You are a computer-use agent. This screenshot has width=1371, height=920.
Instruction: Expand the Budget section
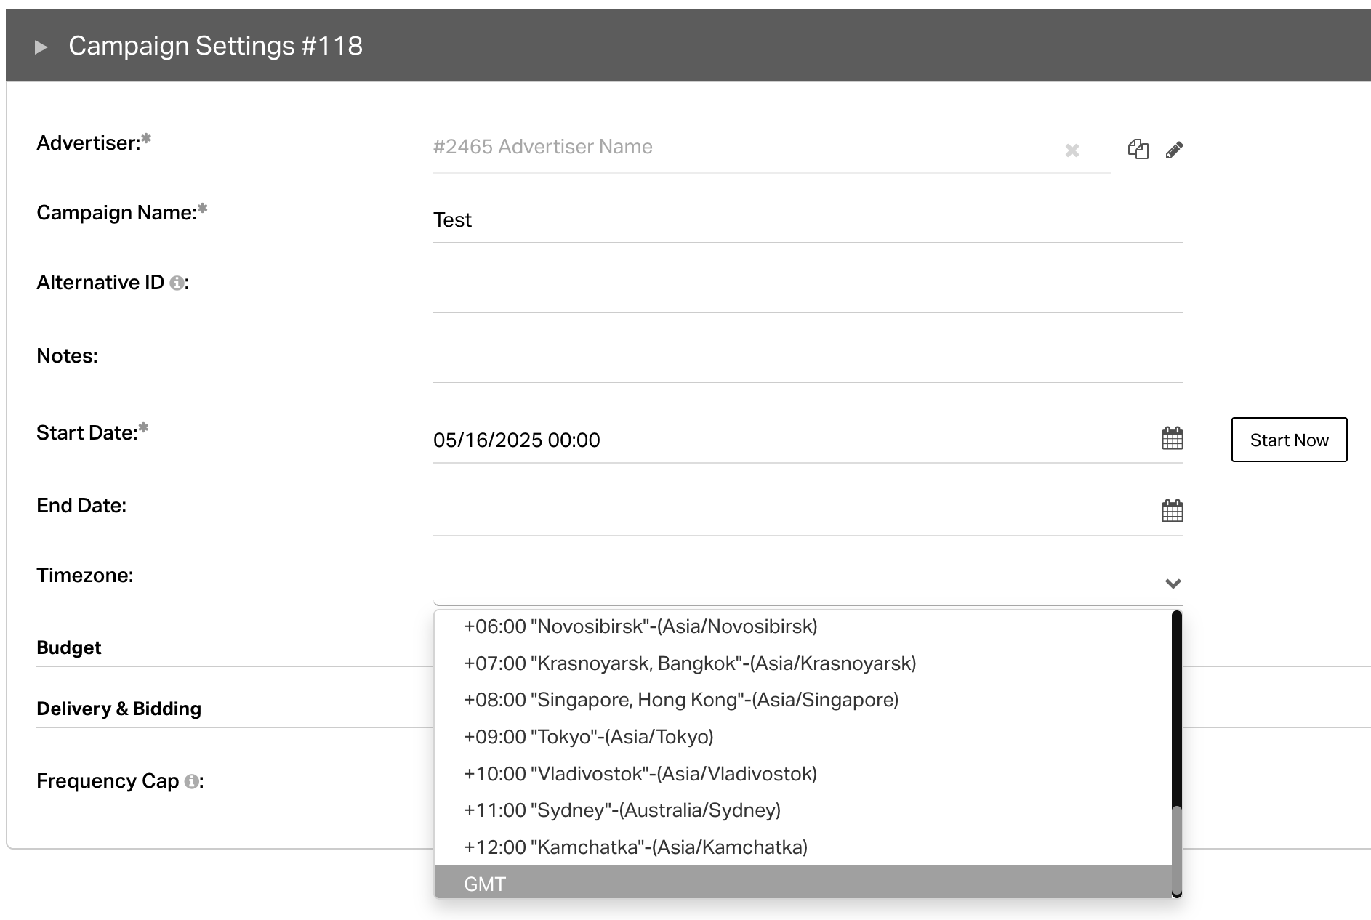(x=69, y=647)
